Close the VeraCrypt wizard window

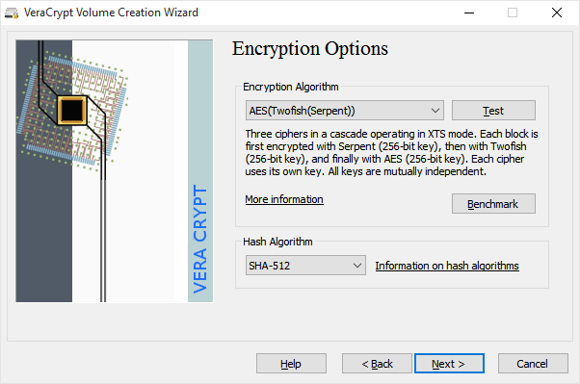tap(556, 13)
